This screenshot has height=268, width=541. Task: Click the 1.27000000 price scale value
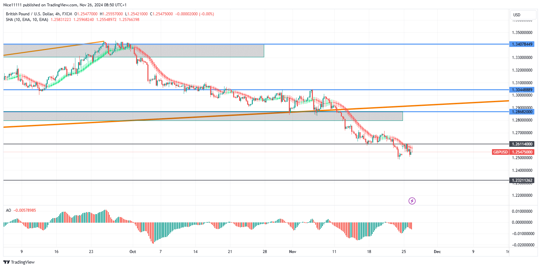[522, 133]
